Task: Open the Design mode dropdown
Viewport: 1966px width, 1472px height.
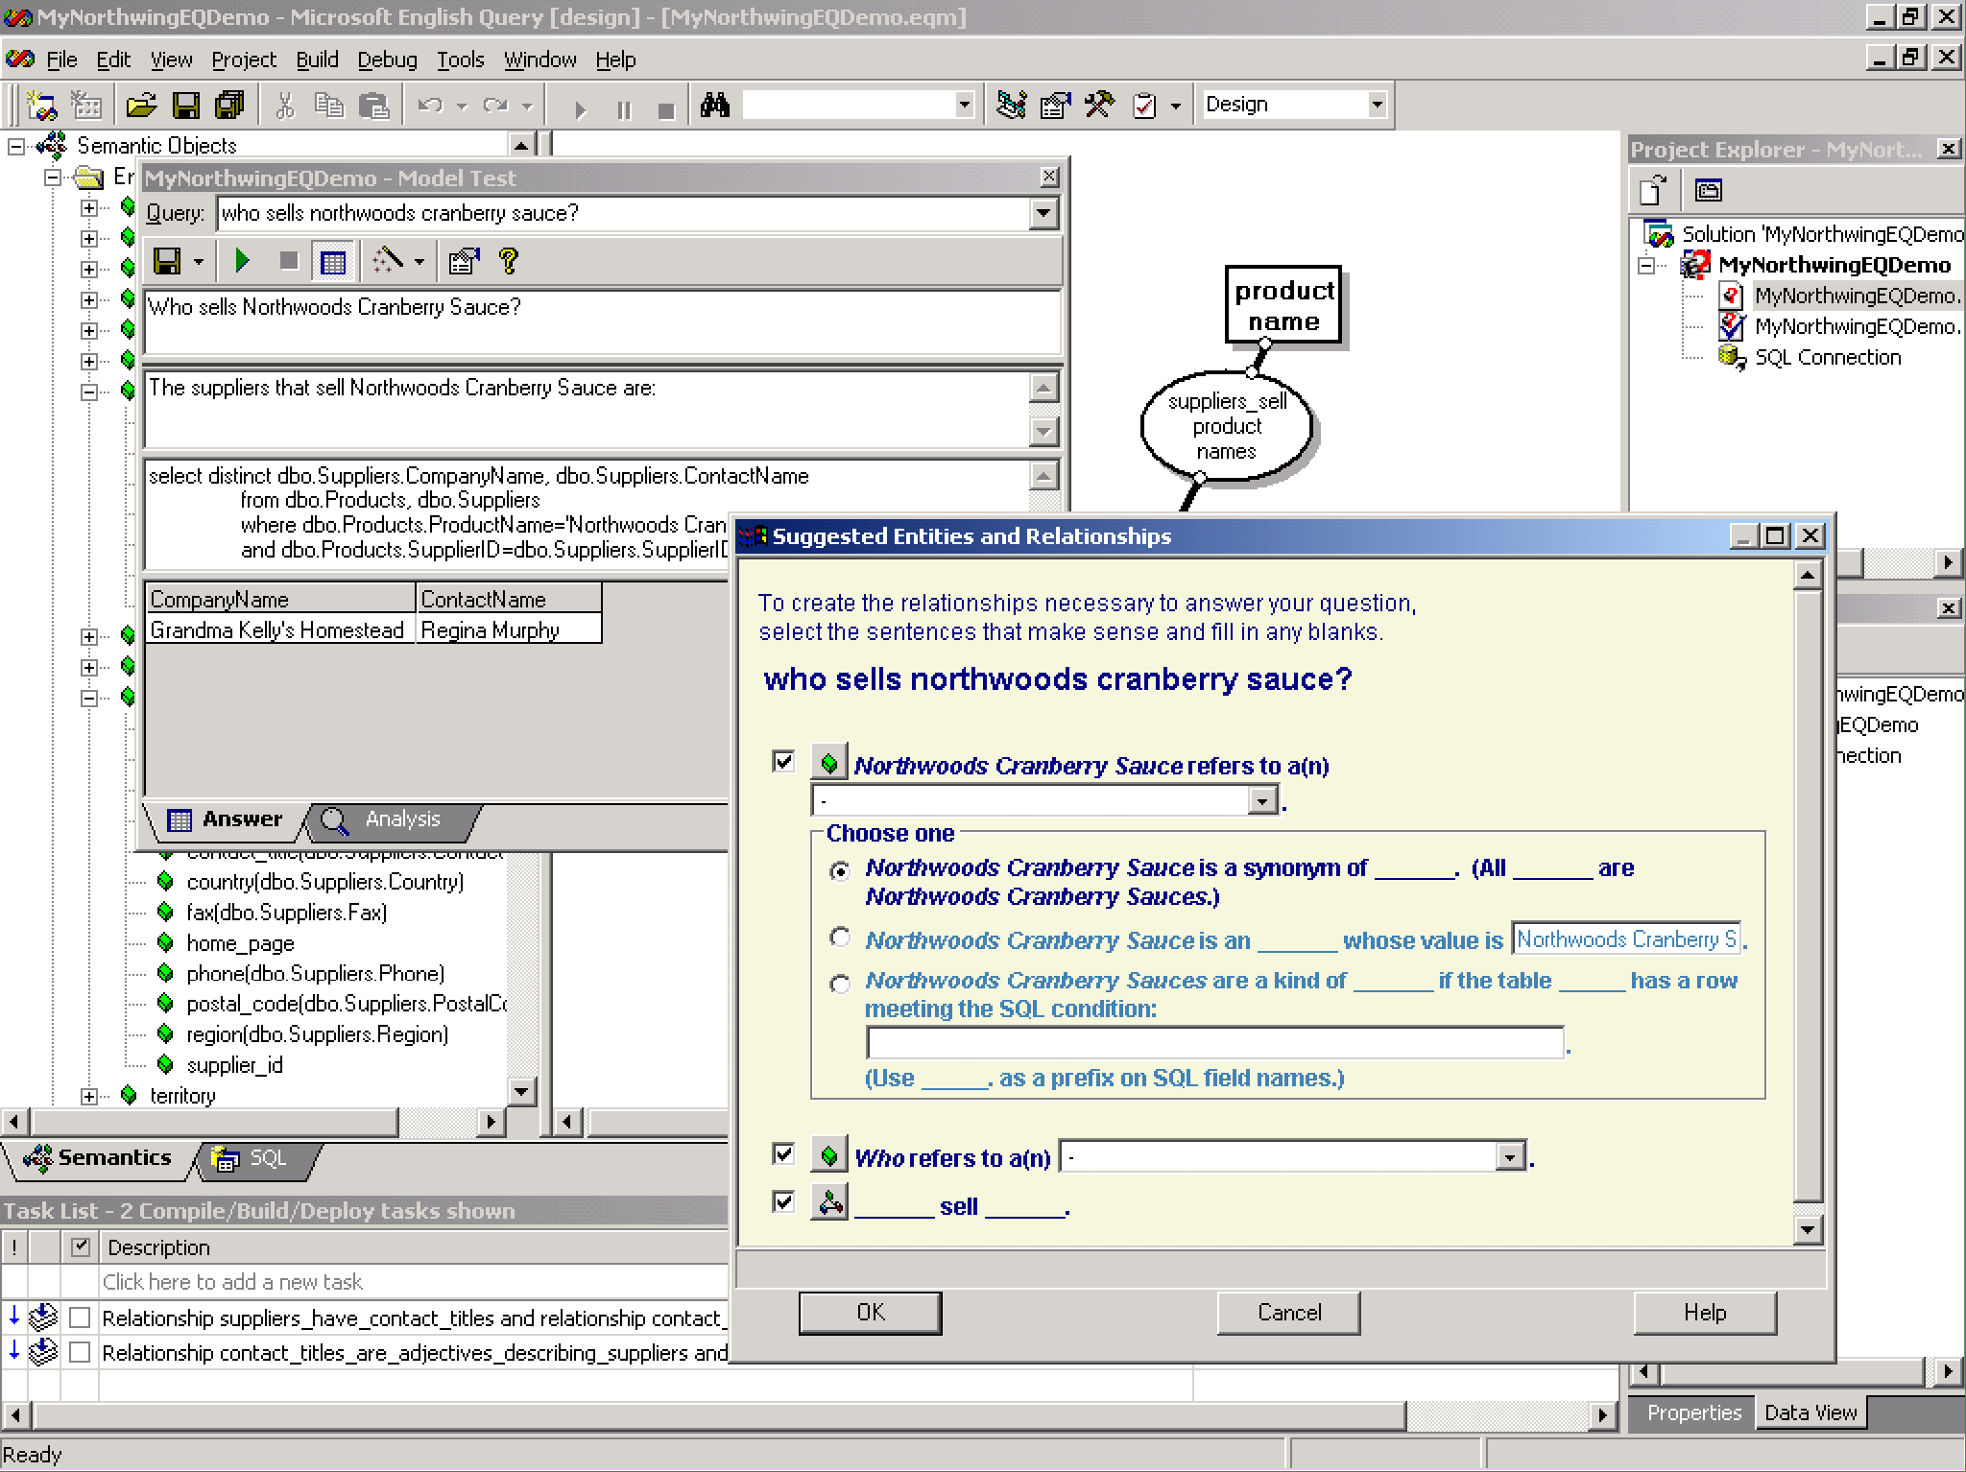Action: pyautogui.click(x=1378, y=105)
